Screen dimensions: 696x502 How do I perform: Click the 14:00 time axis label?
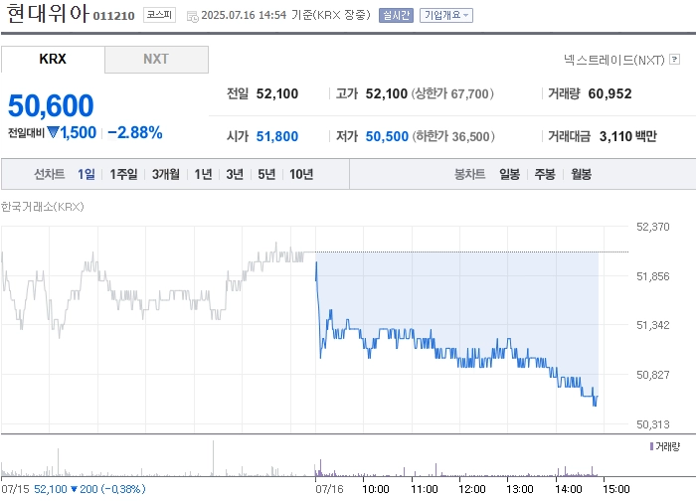point(568,489)
